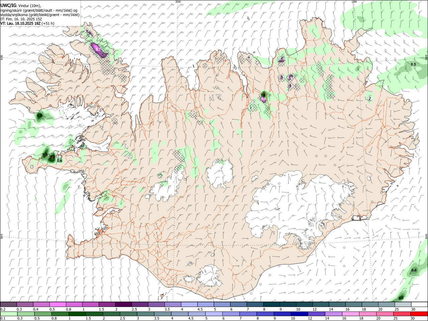Click the '0.6' value near the Snæfellsnes peninsula
This screenshot has width=428, height=321.
tap(60, 161)
